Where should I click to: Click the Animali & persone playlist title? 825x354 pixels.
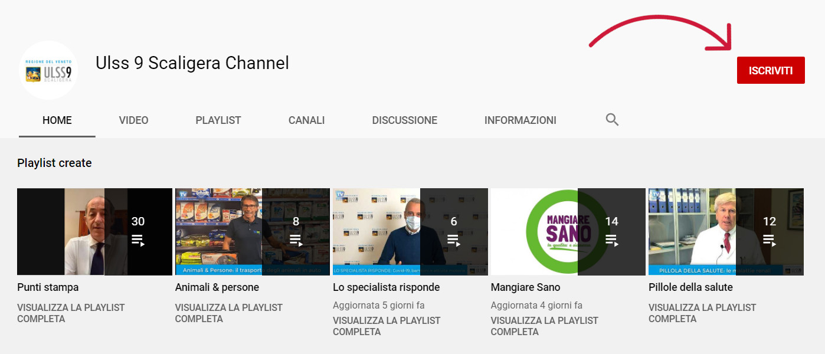coord(217,287)
